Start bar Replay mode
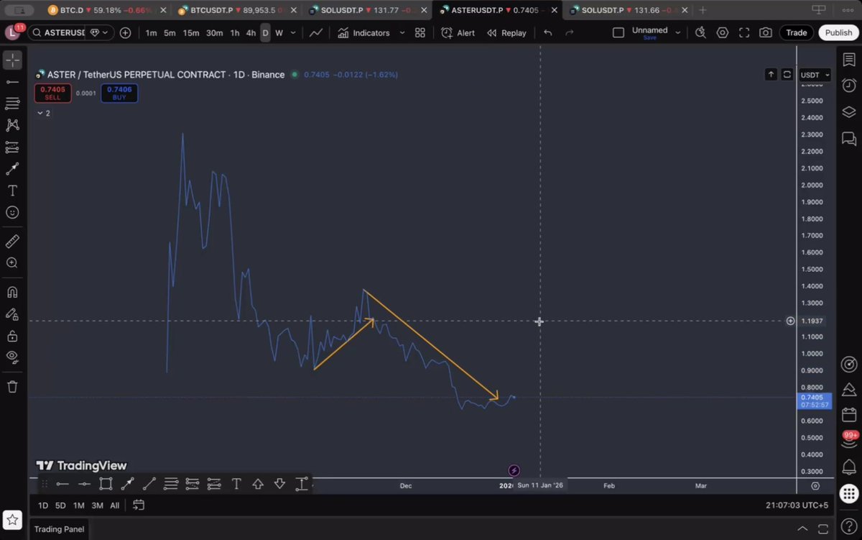This screenshot has height=540, width=862. (506, 33)
